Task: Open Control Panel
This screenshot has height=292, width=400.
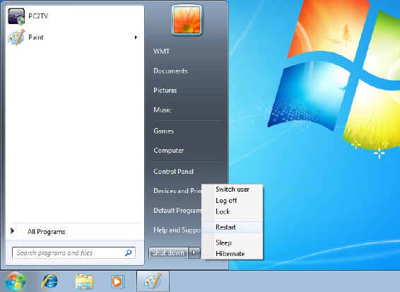Action: 173,172
